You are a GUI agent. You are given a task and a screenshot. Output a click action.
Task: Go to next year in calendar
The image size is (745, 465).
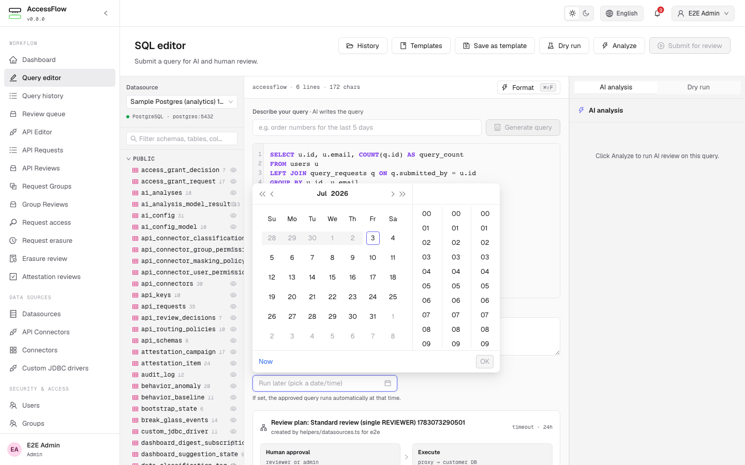pyautogui.click(x=403, y=194)
